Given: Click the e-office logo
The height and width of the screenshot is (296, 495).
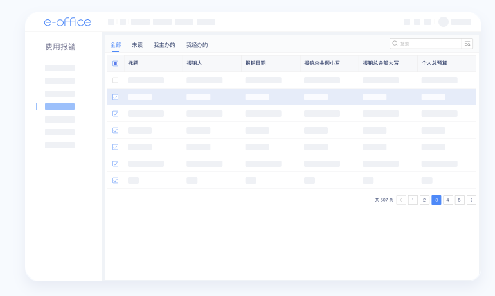Looking at the screenshot, I should [67, 22].
